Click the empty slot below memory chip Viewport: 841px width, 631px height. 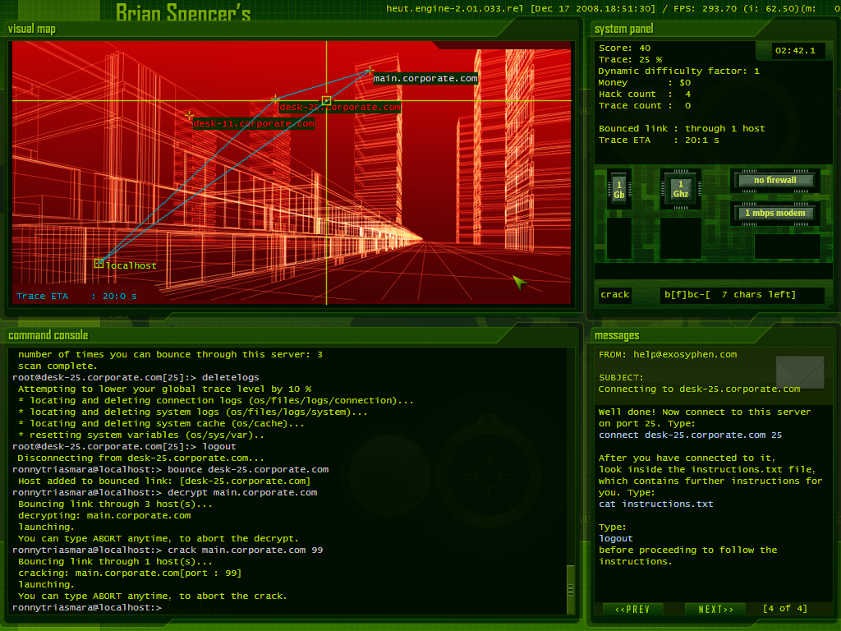coord(618,238)
